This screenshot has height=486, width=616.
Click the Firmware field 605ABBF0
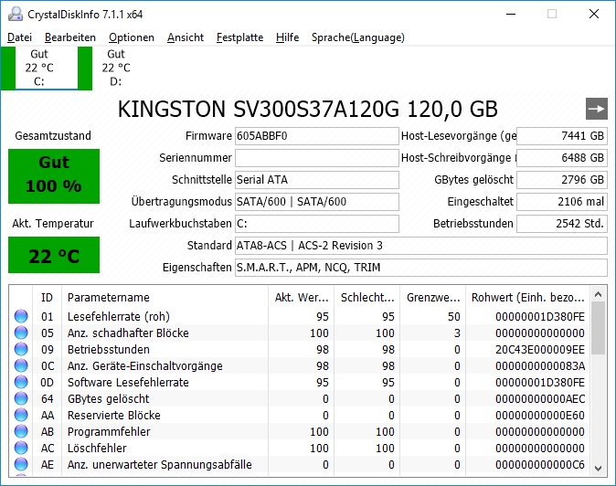click(x=317, y=136)
